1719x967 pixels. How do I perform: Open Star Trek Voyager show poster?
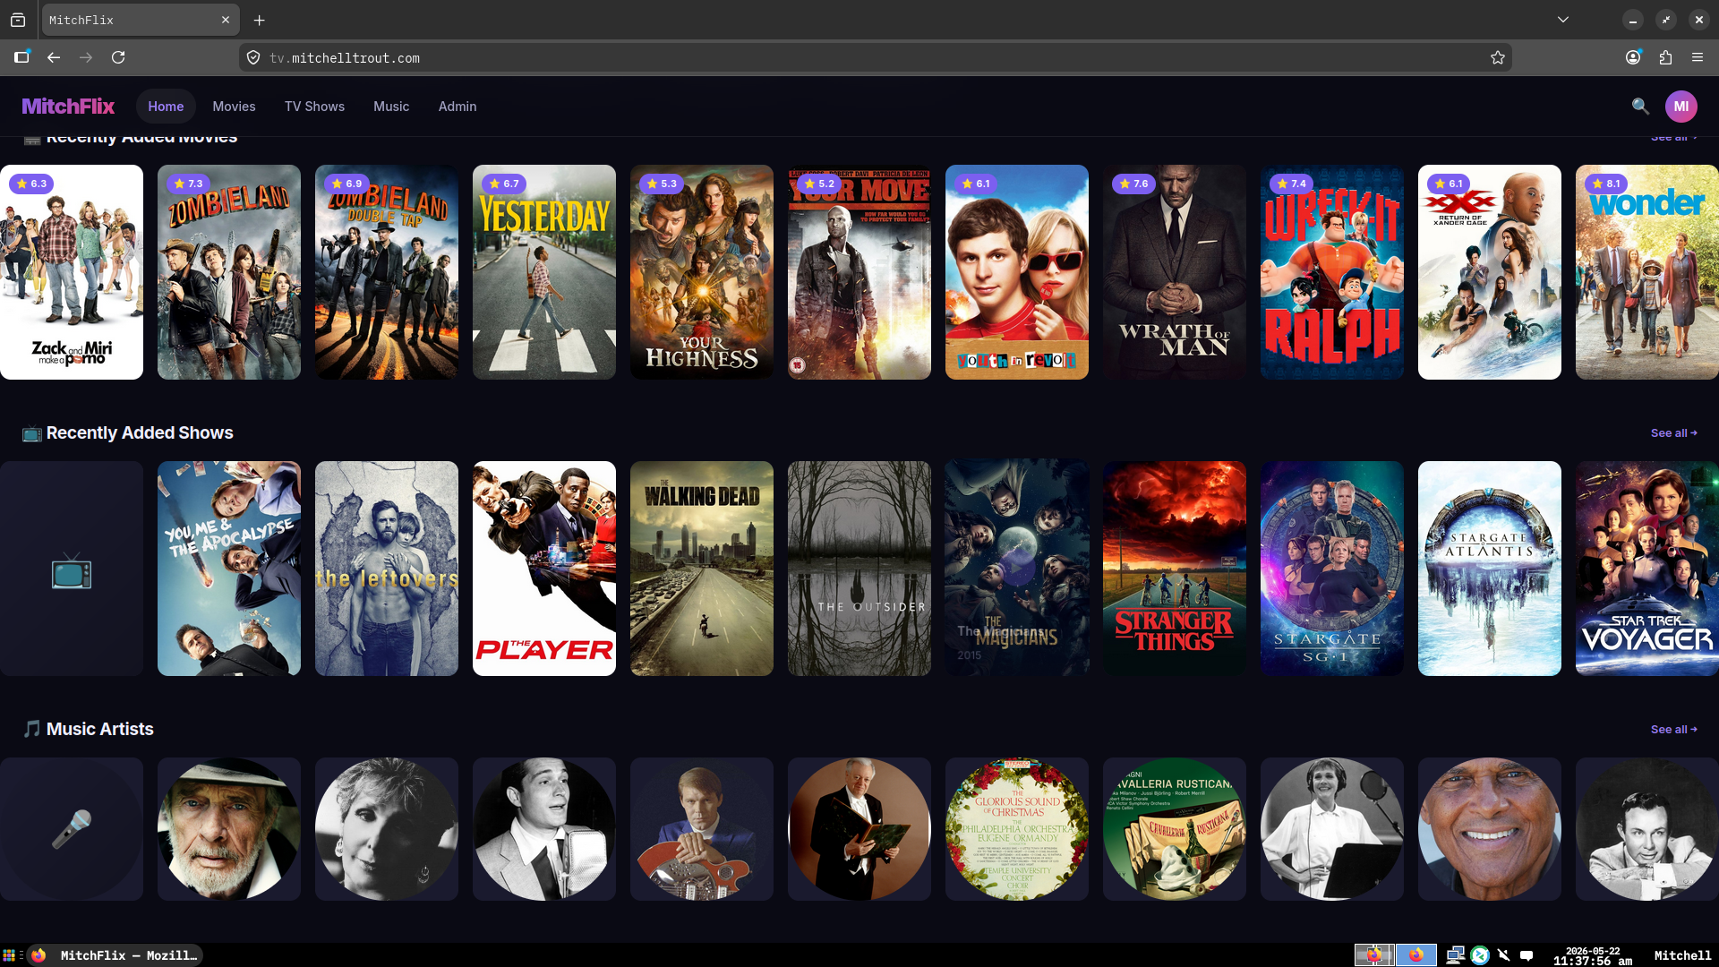pos(1647,569)
